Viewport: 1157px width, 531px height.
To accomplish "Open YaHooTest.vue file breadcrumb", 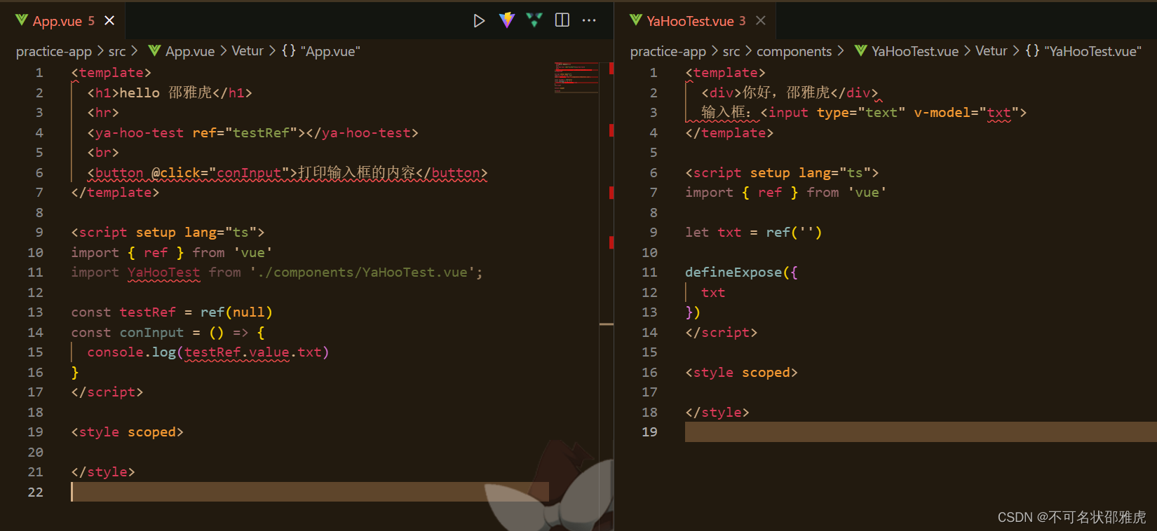I will [907, 51].
